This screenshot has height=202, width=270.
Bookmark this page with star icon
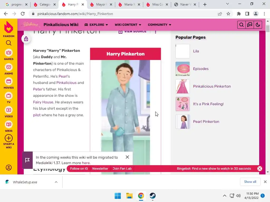[x=228, y=14]
